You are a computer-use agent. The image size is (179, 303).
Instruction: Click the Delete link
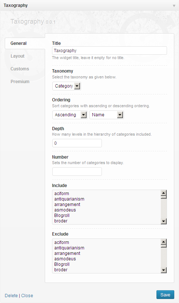[11, 295]
